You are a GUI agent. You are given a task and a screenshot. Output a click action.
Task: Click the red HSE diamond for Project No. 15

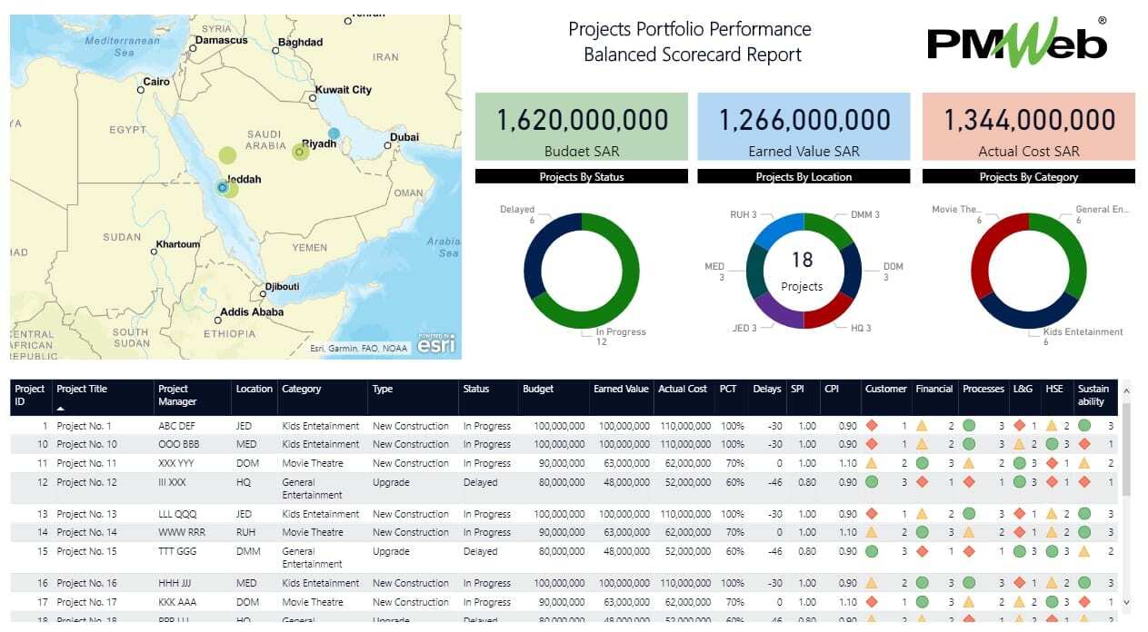(1050, 551)
